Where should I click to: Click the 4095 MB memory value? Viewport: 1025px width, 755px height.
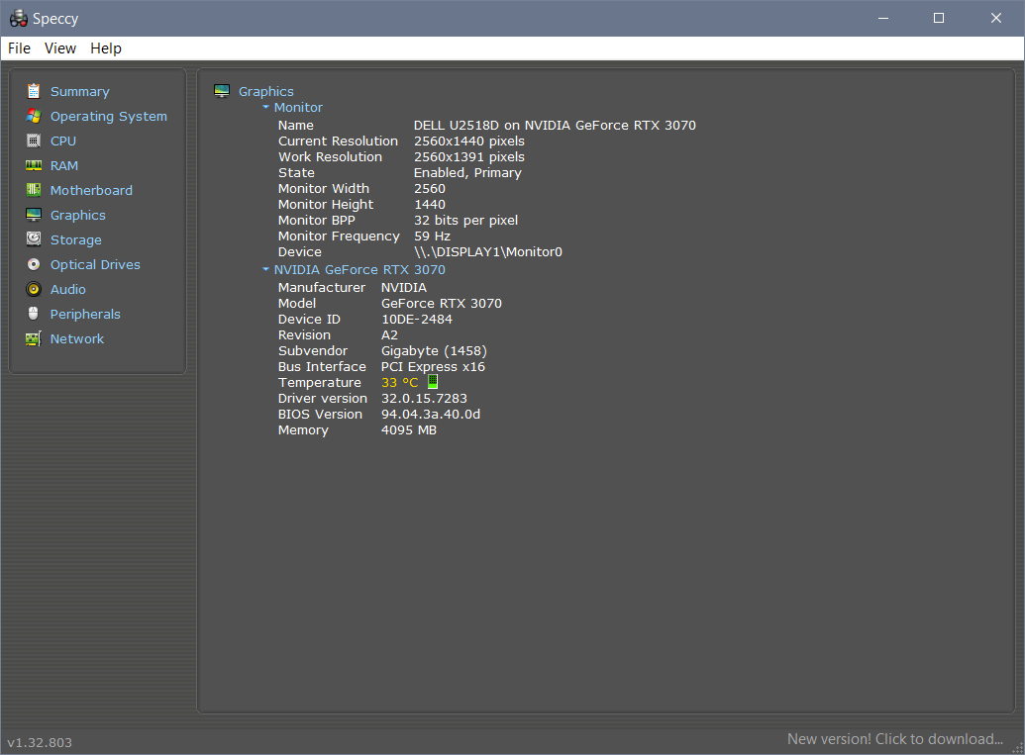pos(409,429)
